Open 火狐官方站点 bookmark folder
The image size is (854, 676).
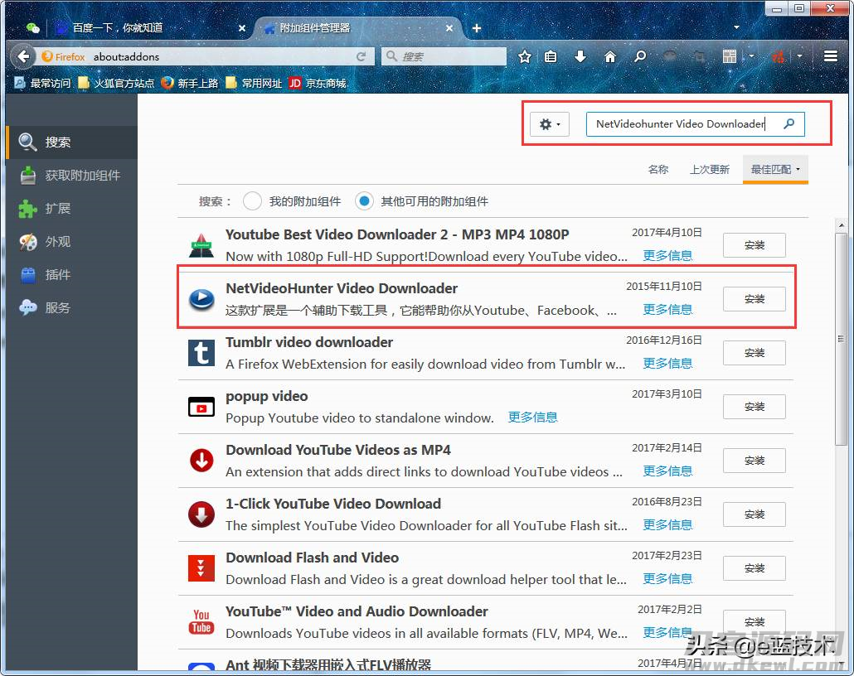point(116,84)
